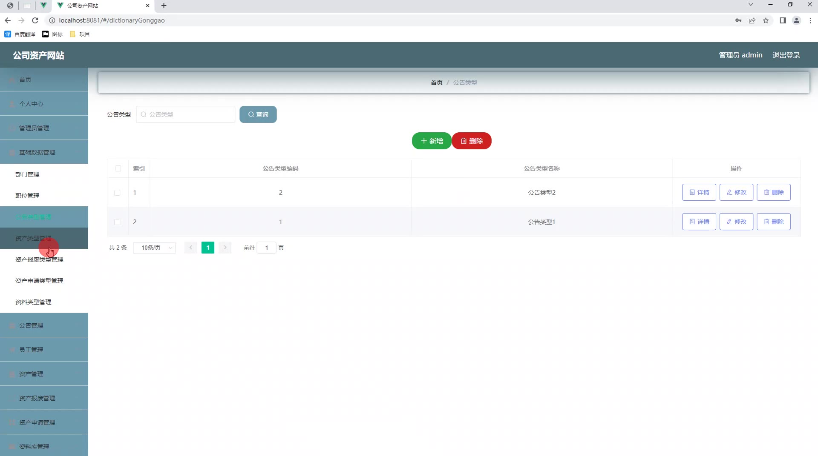Bookmark this page with star icon
818x456 pixels.
766,20
